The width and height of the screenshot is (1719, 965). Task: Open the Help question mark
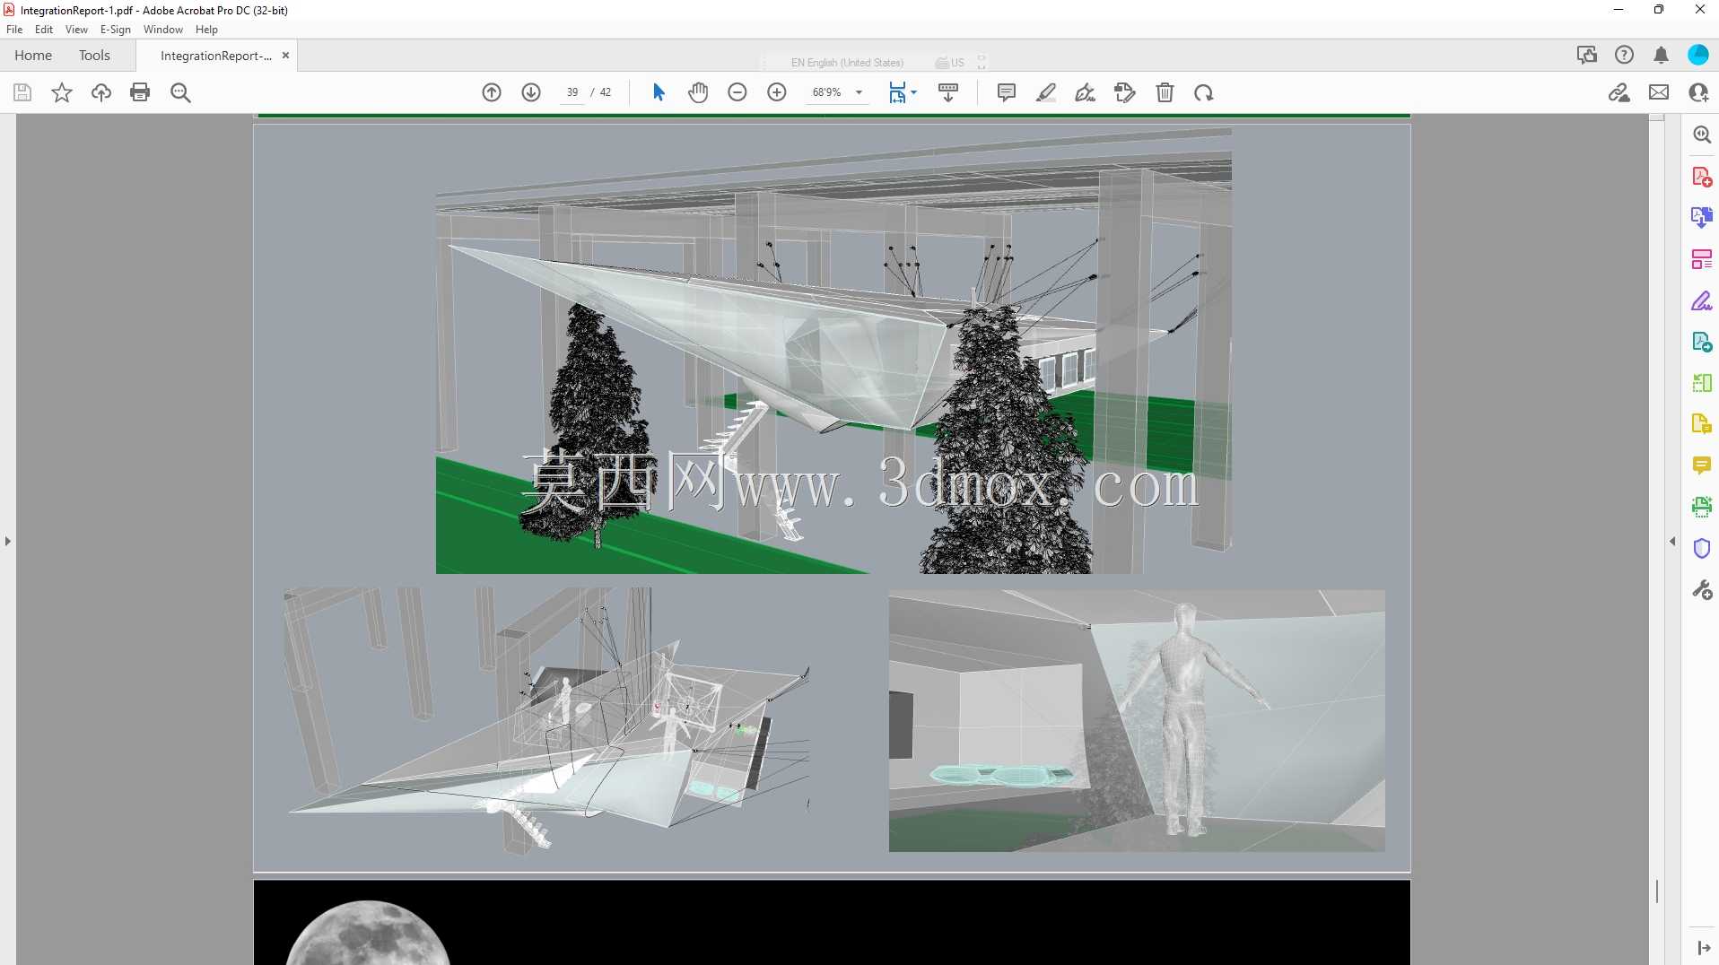tap(1624, 56)
